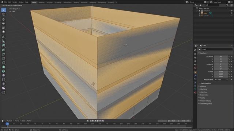234x131 pixels.
Task: Toggle Collection visibility eye in outliner
Action: point(231,11)
